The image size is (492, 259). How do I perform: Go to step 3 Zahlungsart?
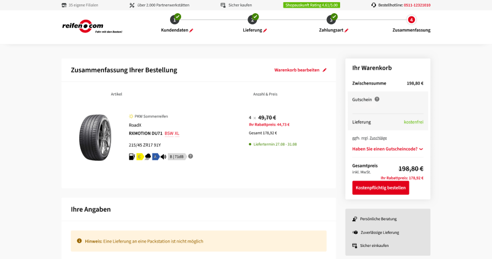331,20
